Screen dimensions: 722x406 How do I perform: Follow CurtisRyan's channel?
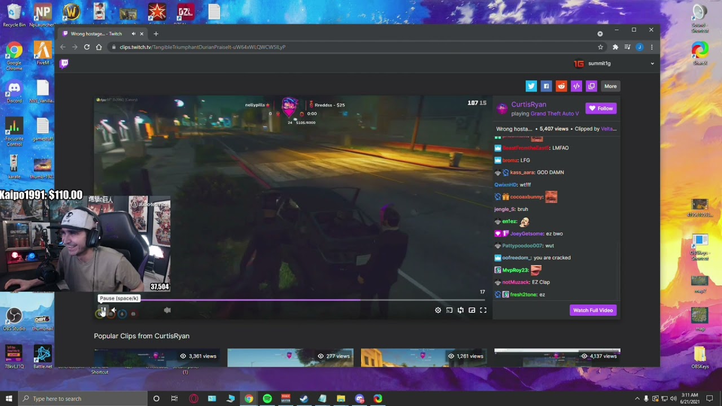pos(601,108)
